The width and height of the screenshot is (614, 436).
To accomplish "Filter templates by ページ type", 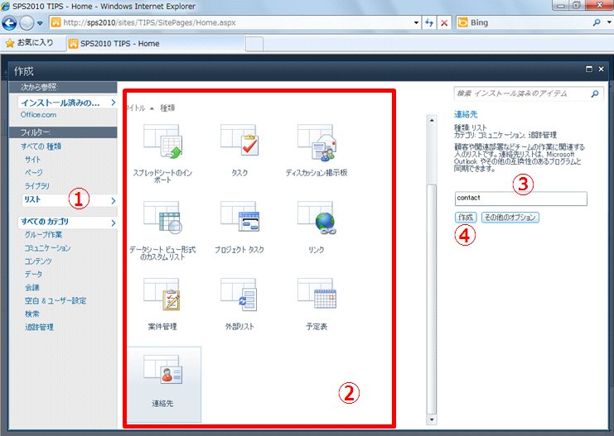I will pos(34,172).
